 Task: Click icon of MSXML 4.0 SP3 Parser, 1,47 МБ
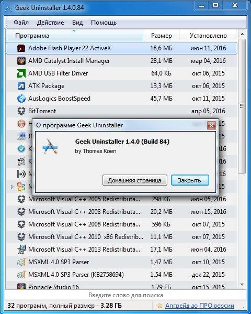[21, 262]
